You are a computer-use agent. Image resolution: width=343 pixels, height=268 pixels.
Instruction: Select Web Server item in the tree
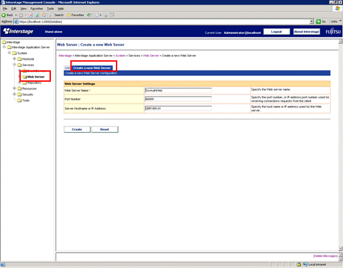[36, 77]
